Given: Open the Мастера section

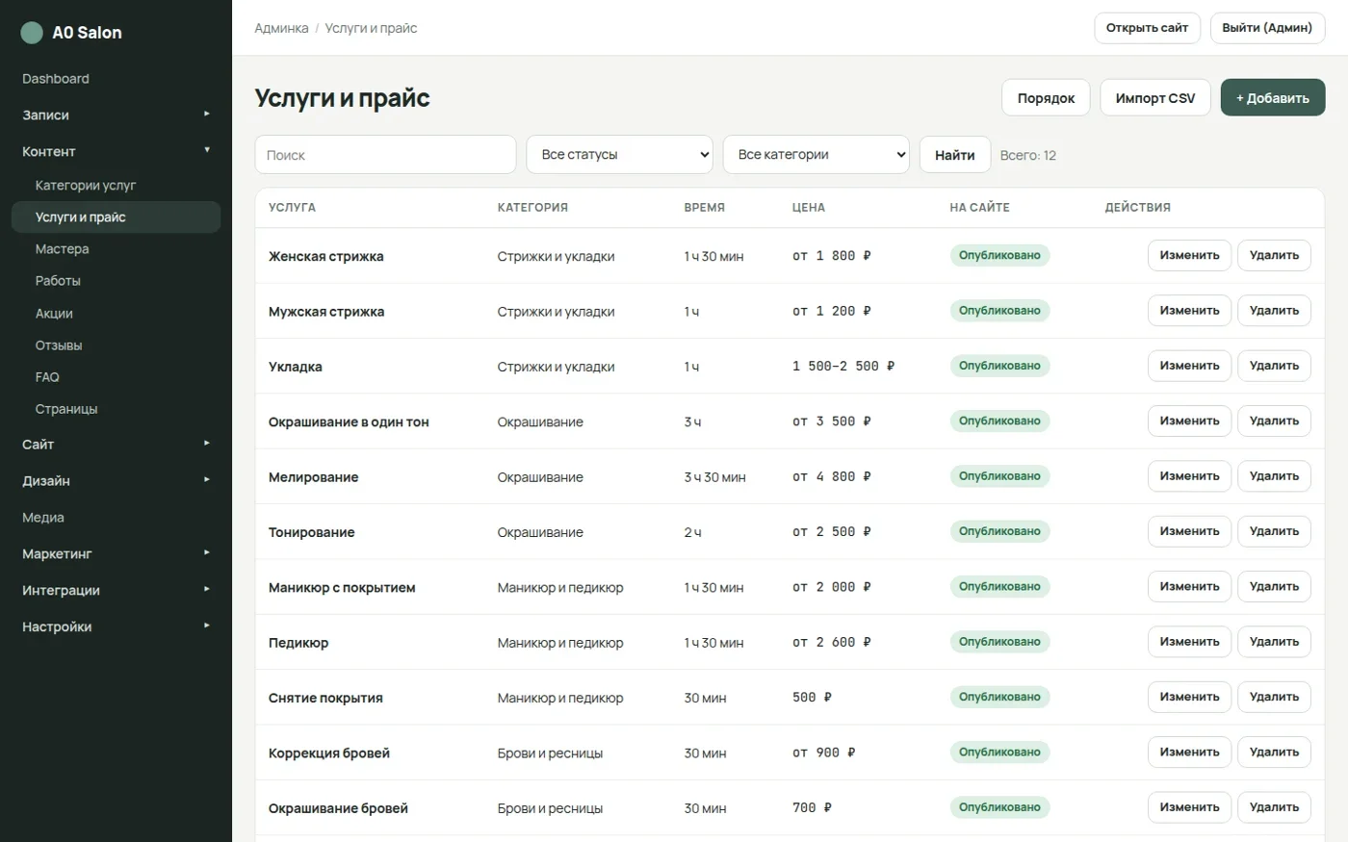Looking at the screenshot, I should [116, 248].
